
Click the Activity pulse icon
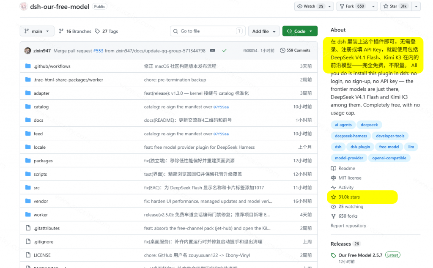tap(334, 187)
